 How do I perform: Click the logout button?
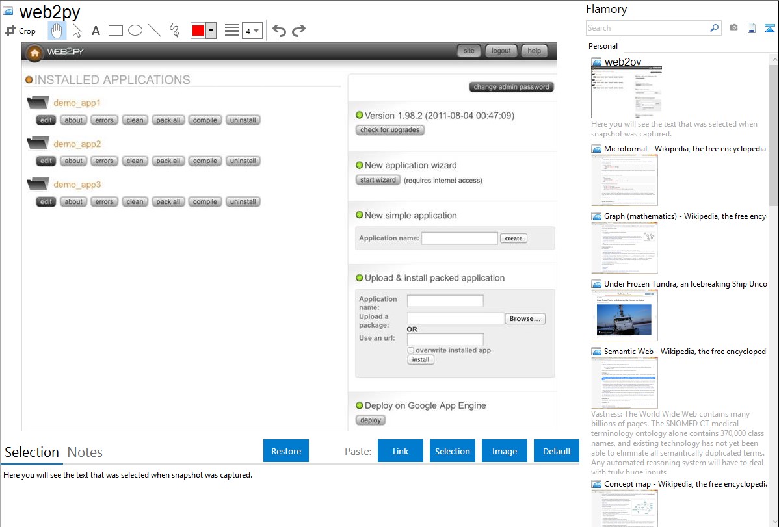[x=501, y=51]
